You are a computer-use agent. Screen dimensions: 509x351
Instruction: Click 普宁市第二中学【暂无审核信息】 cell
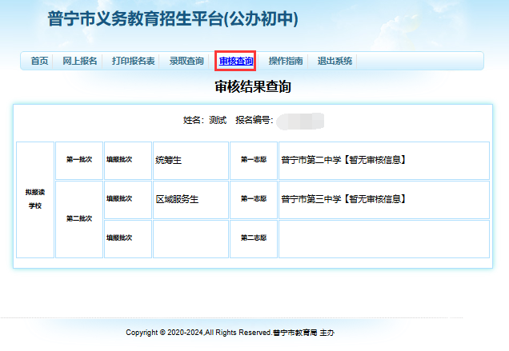pos(384,161)
